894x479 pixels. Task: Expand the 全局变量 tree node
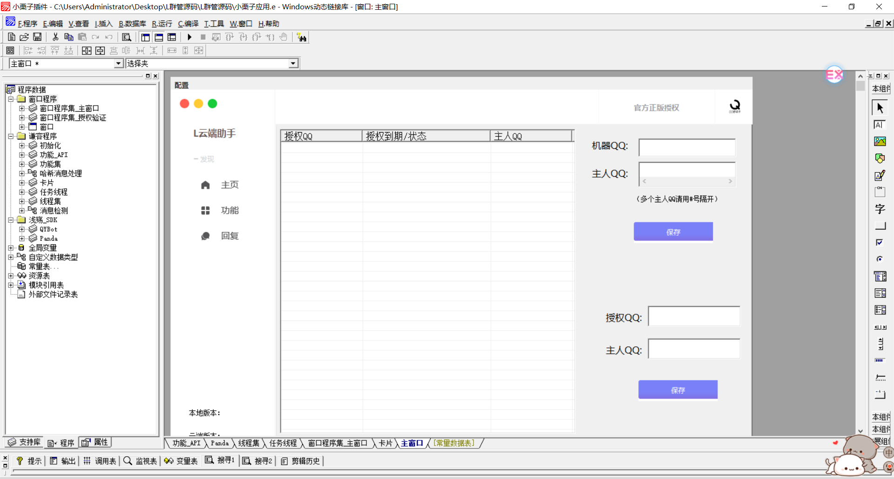11,248
